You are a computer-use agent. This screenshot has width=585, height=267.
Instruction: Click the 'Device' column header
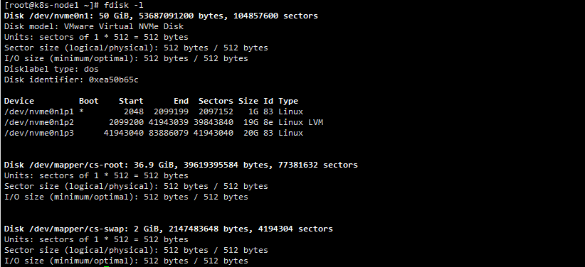tap(19, 101)
